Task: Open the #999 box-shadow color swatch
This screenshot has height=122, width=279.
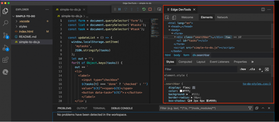Action: click(208, 101)
